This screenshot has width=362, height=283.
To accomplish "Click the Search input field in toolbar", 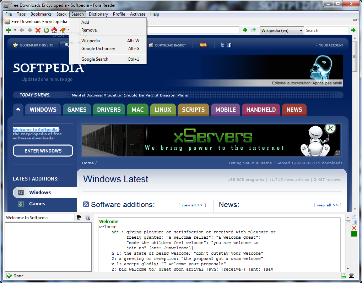I will coord(326,30).
